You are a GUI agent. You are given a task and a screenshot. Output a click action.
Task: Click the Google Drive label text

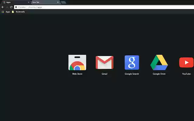click(159, 74)
